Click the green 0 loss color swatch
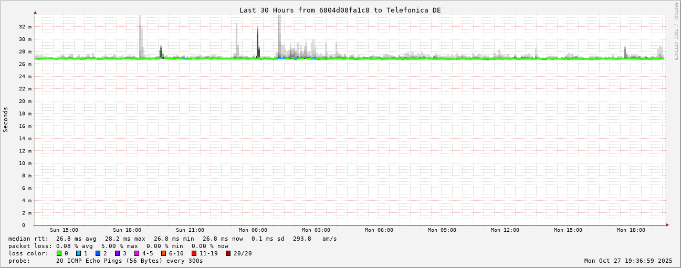Image resolution: width=681 pixels, height=268 pixels. pyautogui.click(x=59, y=253)
